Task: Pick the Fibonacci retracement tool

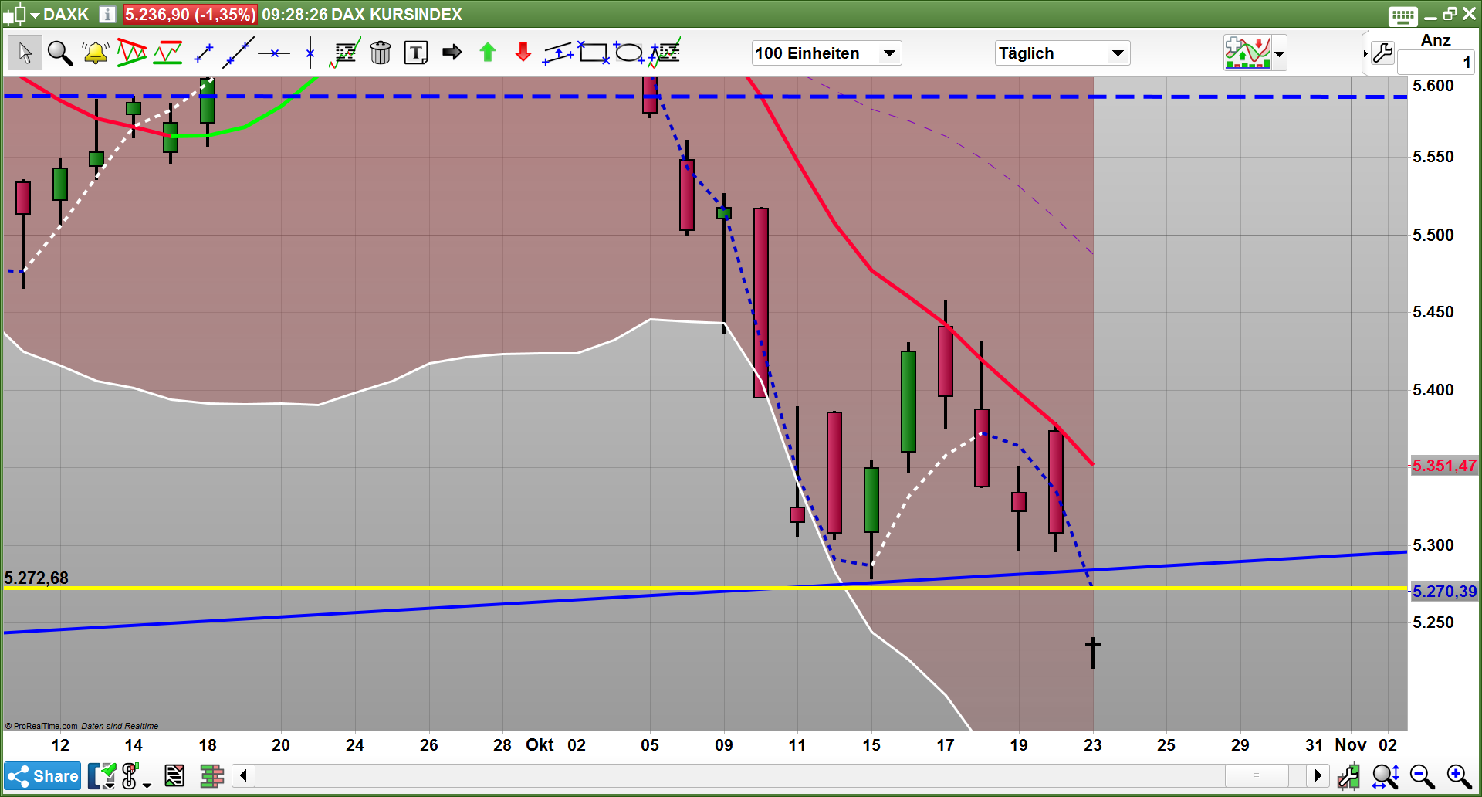Action: [x=345, y=53]
